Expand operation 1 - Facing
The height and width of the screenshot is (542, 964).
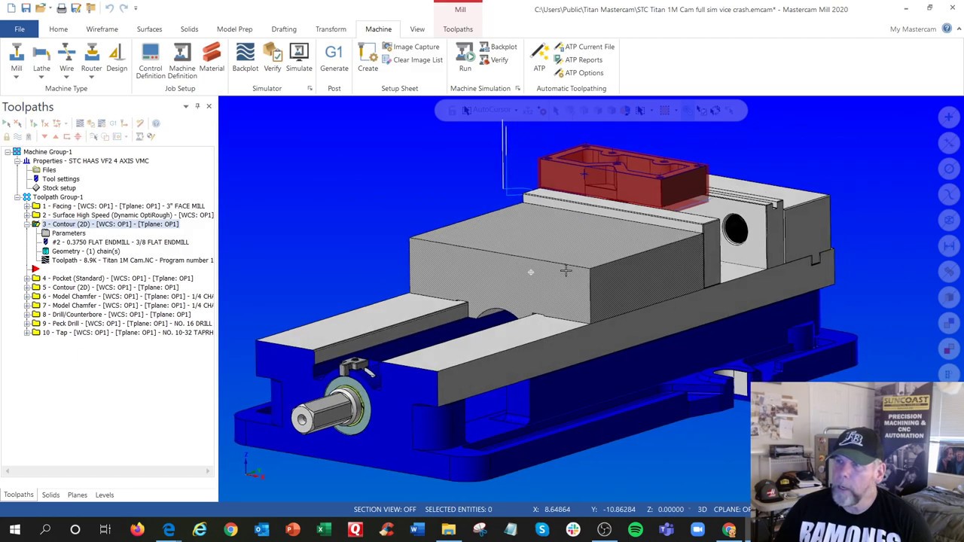pyautogui.click(x=26, y=206)
